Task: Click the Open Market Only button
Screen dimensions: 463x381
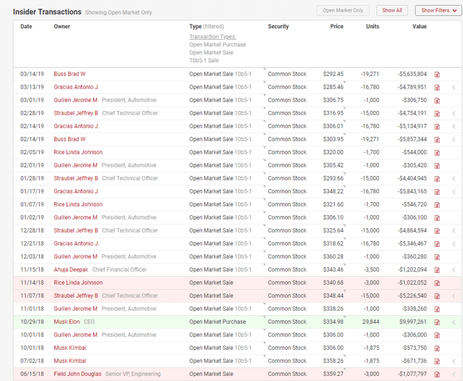Action: click(x=343, y=10)
